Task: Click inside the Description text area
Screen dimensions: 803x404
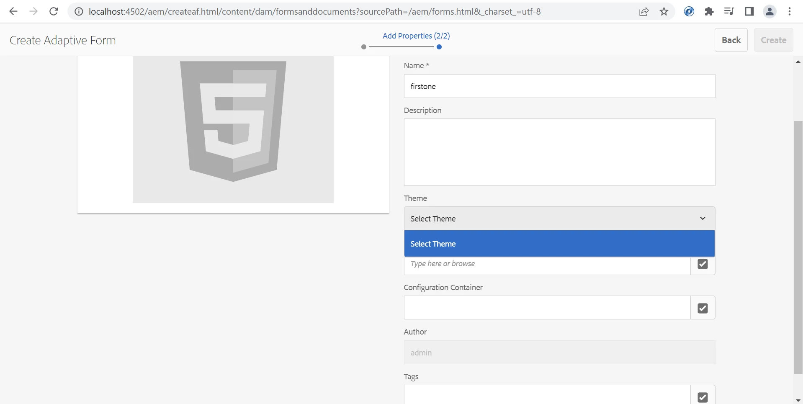Action: 559,152
